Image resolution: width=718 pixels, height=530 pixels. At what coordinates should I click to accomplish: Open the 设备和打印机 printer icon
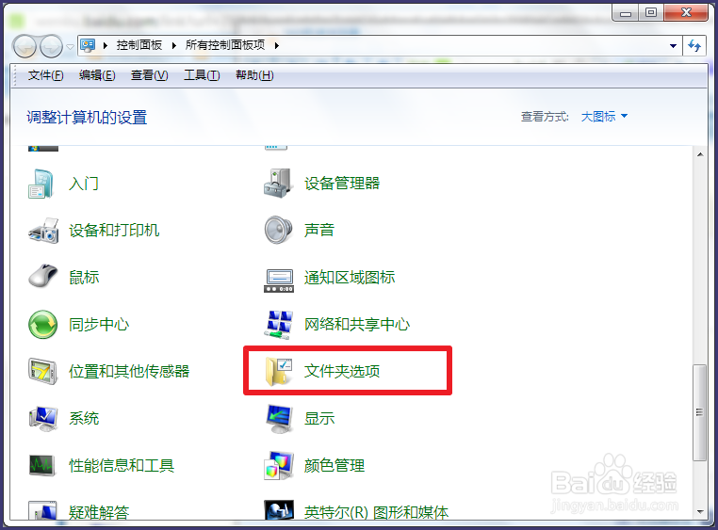pos(43,231)
